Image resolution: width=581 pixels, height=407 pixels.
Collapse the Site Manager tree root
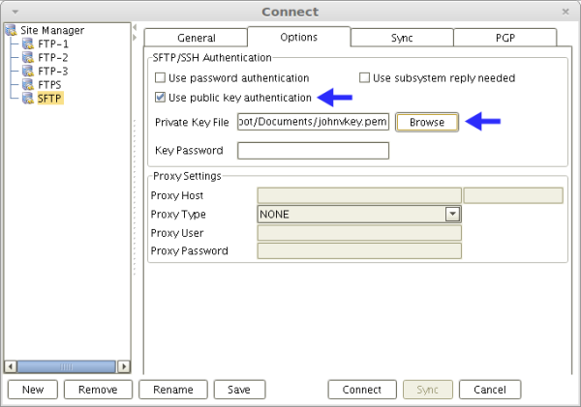[12, 30]
